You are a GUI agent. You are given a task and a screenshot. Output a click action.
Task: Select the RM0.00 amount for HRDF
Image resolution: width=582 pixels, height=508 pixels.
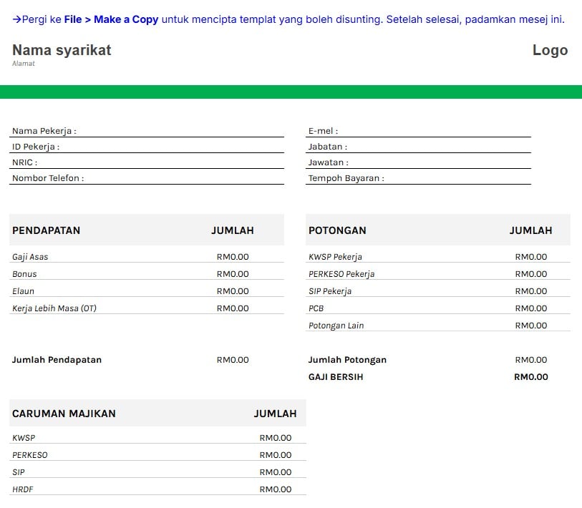276,489
